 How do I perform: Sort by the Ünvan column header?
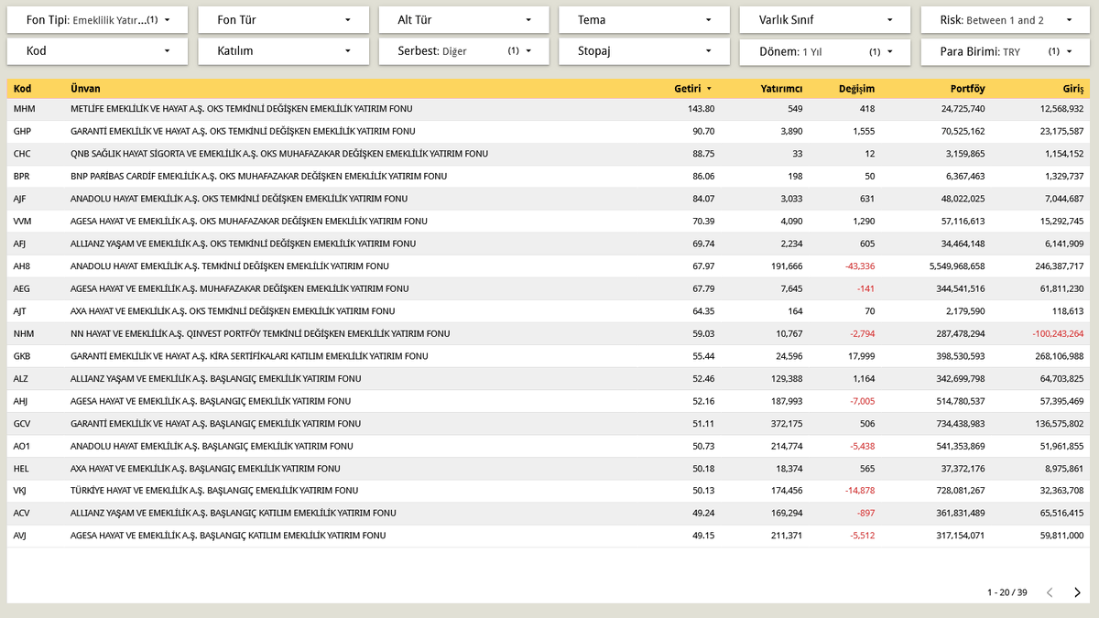click(x=85, y=89)
